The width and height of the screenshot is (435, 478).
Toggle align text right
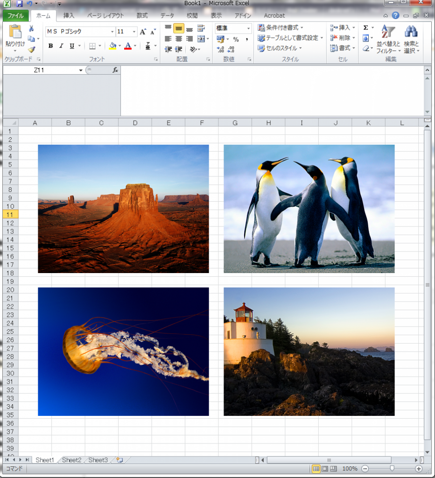[189, 39]
